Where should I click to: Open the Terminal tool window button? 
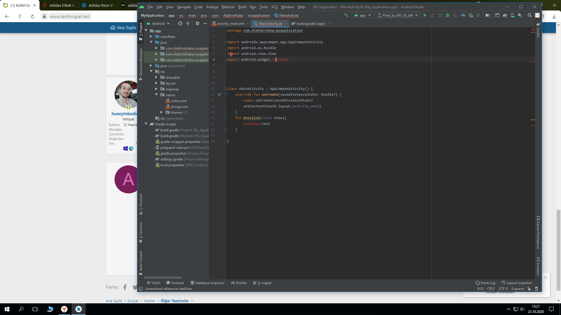[175, 283]
